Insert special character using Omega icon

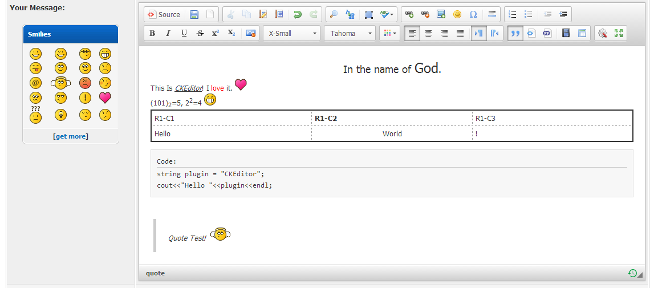click(x=473, y=15)
